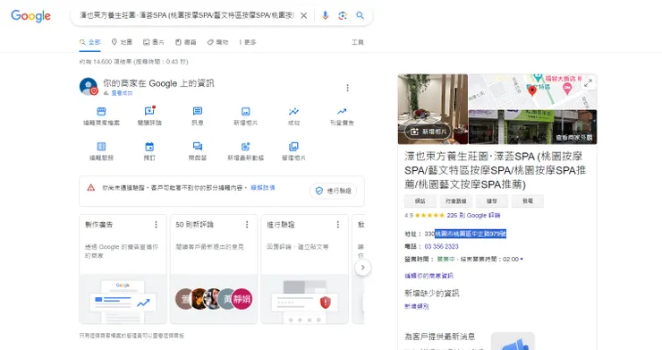Open three-dot menu on 製作廣告 card
The width and height of the screenshot is (662, 350).
(x=156, y=225)
